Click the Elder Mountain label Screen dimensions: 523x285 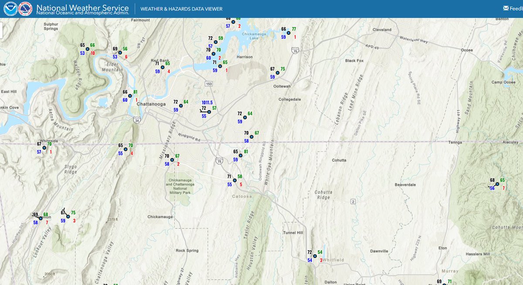(x=113, y=67)
